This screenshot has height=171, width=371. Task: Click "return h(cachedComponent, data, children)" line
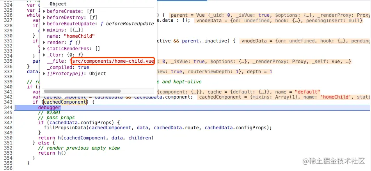[96, 138]
